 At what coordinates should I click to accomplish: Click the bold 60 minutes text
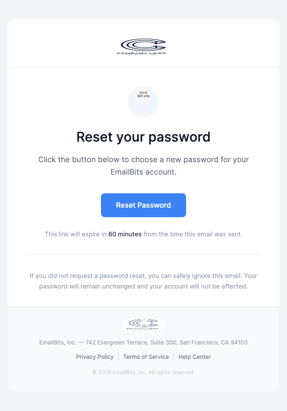(x=125, y=234)
